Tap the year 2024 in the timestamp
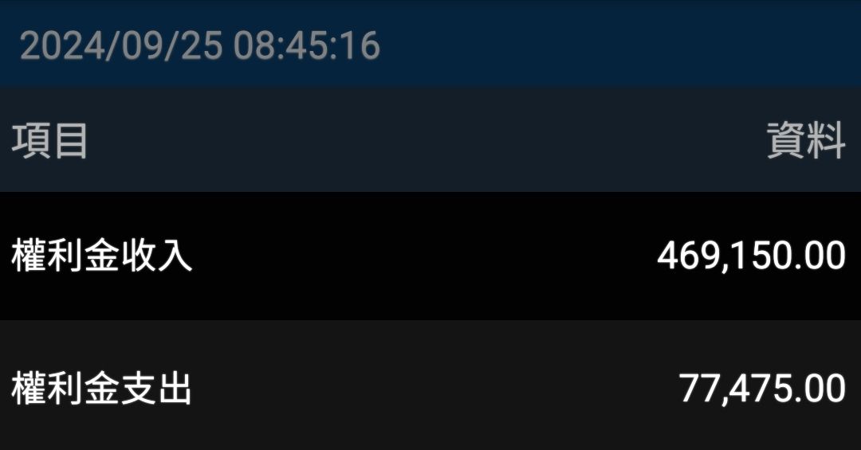This screenshot has height=450, width=861. pos(62,45)
